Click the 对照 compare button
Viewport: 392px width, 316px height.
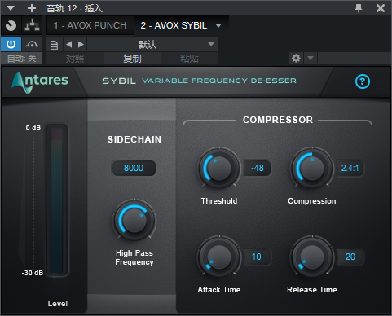coord(75,59)
